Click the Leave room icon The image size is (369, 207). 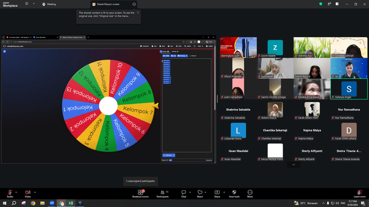tap(360, 193)
